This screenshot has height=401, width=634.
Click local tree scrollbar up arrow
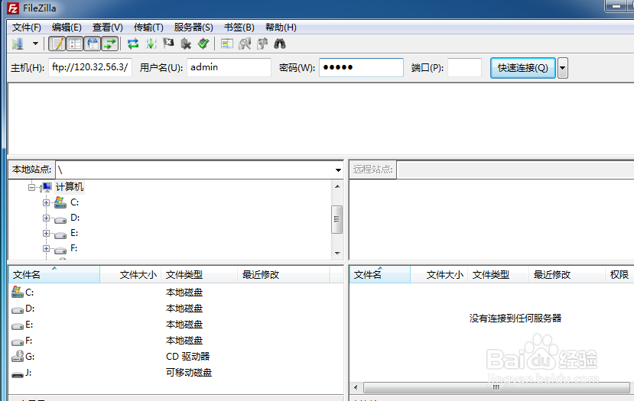[x=337, y=186]
